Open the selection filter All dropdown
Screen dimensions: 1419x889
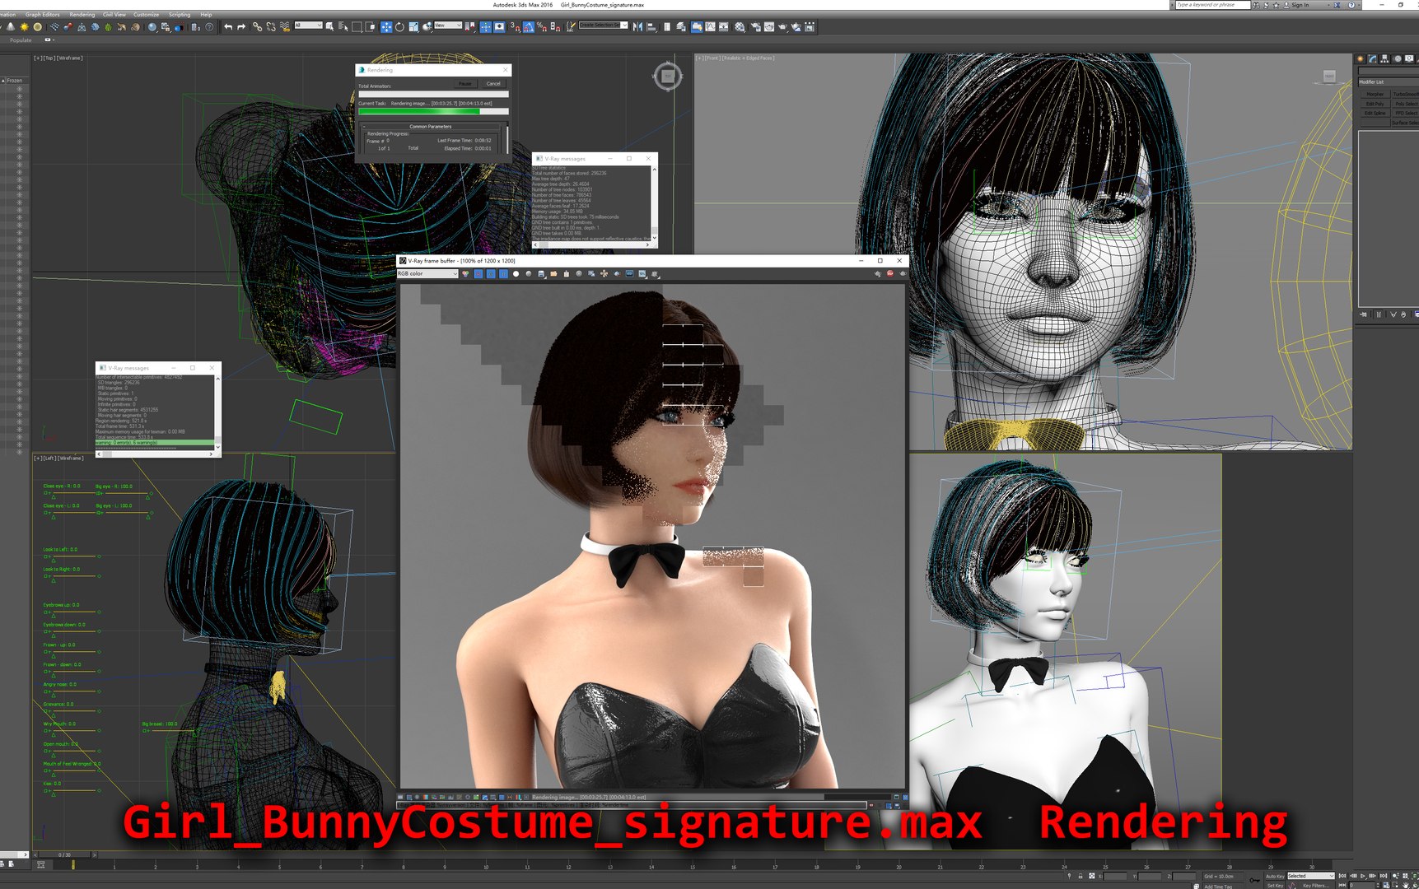[x=309, y=26]
